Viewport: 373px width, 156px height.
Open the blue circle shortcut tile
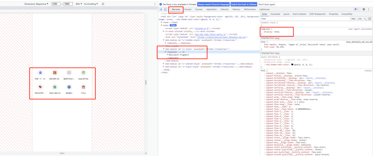pyautogui.click(x=69, y=87)
